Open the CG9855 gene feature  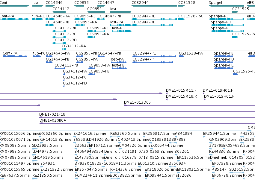tap(79, 6)
